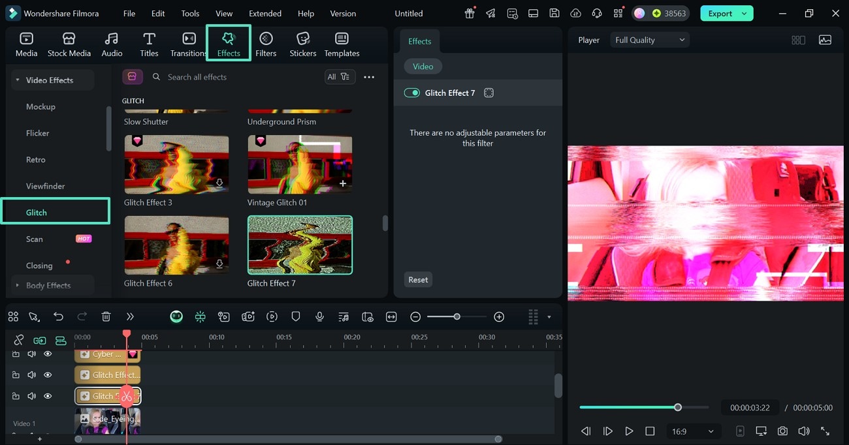
Task: Click the Delete icon in the timeline toolbar
Action: [106, 316]
